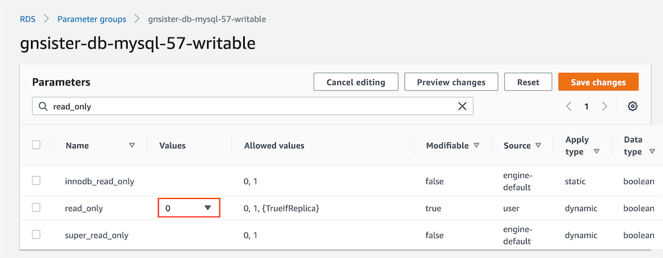Cancel editing the parameters
This screenshot has height=258, width=663.
(x=356, y=82)
